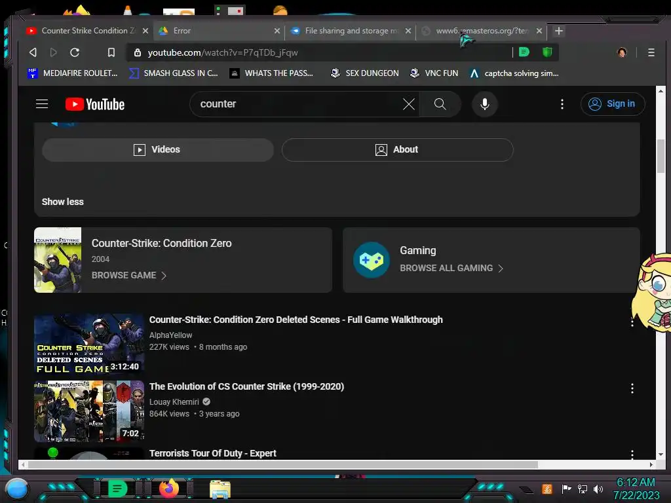Screen dimensions: 671x503
Task: Open the YouTube guide hamburger menu
Action: pyautogui.click(x=42, y=104)
